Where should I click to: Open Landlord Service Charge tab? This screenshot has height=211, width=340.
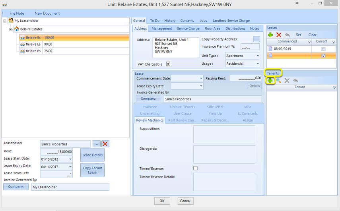point(231,21)
